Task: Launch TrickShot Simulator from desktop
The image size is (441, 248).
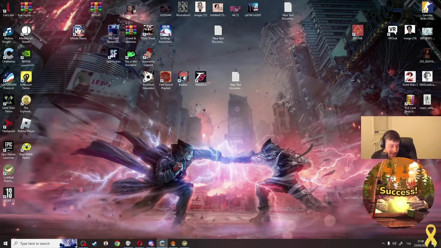Action: (148, 80)
